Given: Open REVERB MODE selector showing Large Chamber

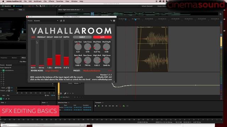Looking at the screenshot, I should [52, 71].
